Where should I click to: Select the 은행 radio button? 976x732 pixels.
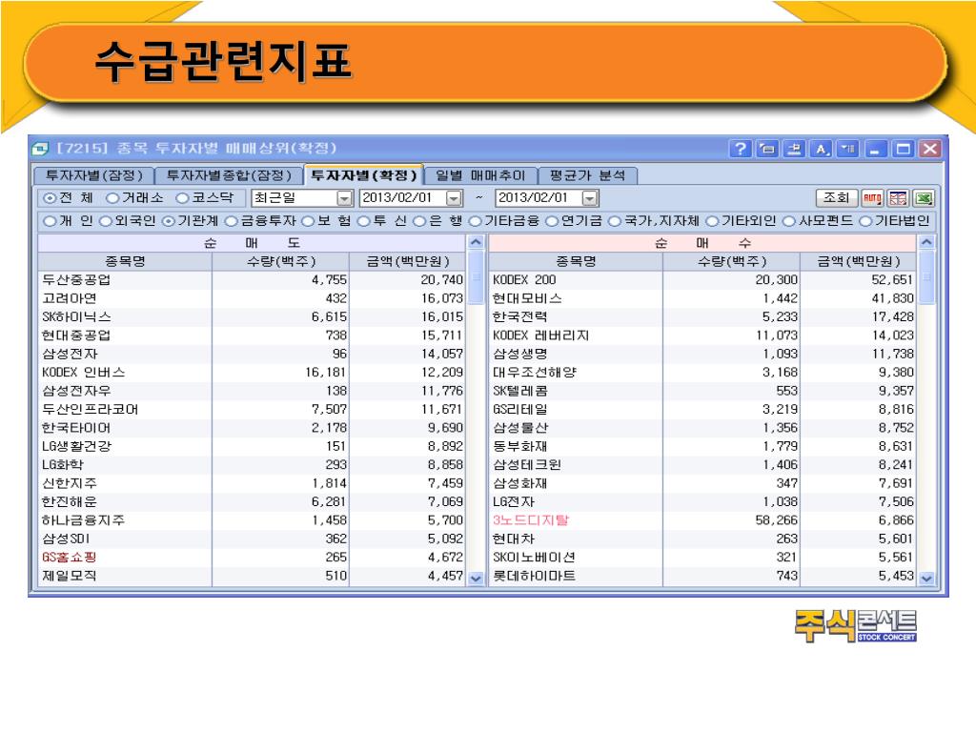click(419, 221)
